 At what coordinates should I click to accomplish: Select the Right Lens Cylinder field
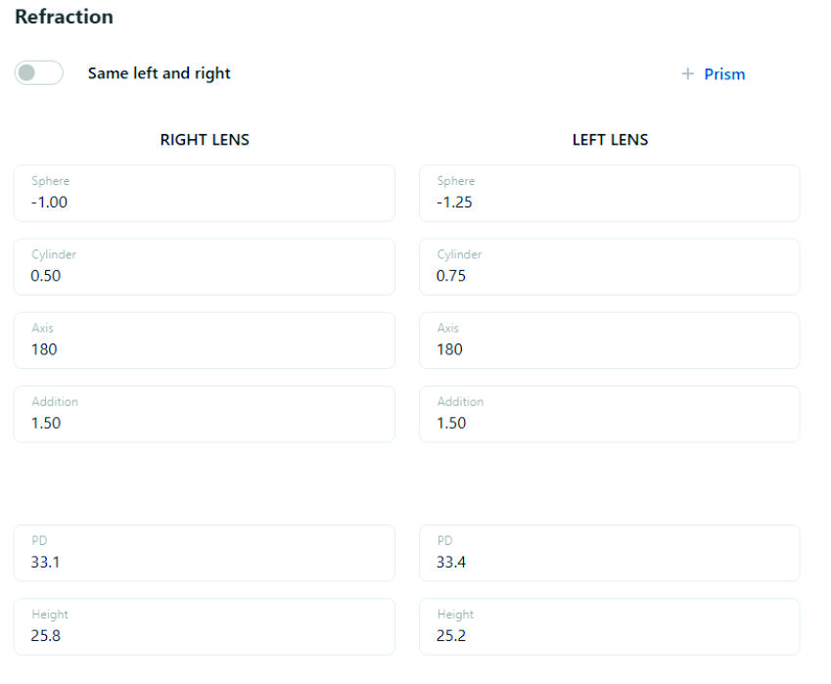[x=204, y=267]
